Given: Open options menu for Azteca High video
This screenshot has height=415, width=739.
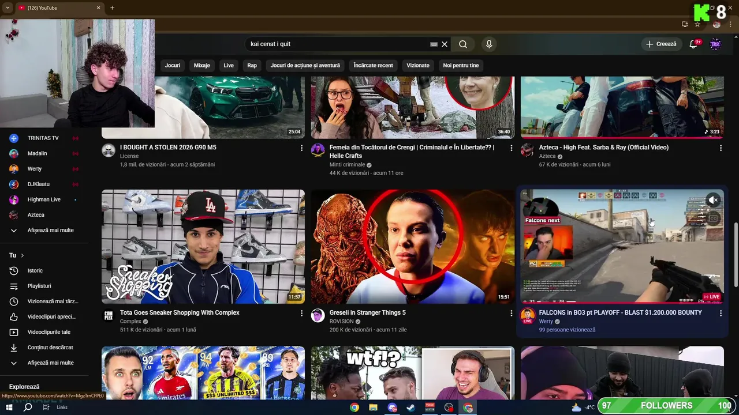Looking at the screenshot, I should click(x=721, y=148).
